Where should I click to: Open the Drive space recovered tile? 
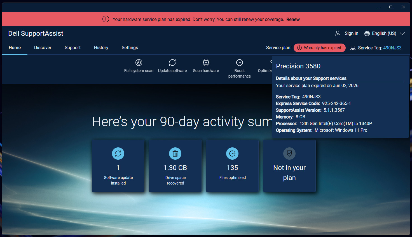(x=175, y=166)
